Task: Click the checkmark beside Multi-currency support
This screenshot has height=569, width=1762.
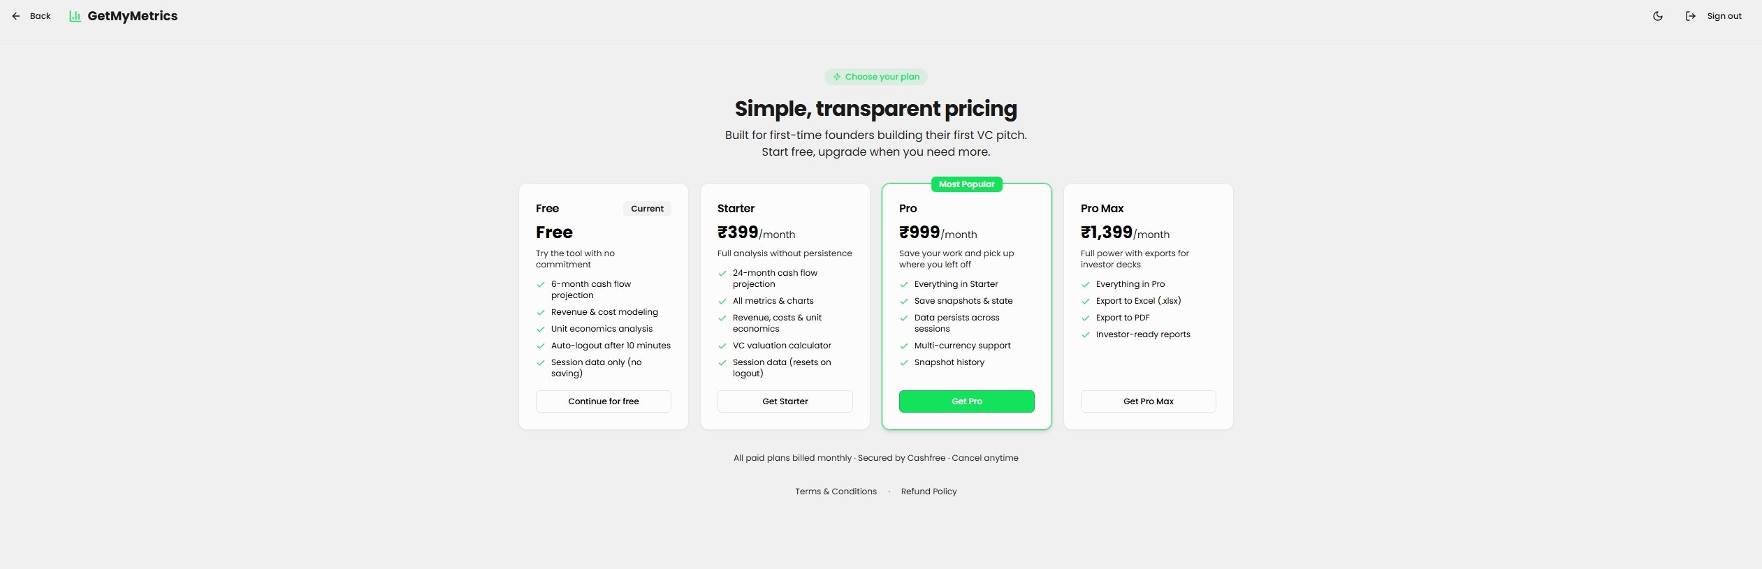Action: (x=904, y=346)
